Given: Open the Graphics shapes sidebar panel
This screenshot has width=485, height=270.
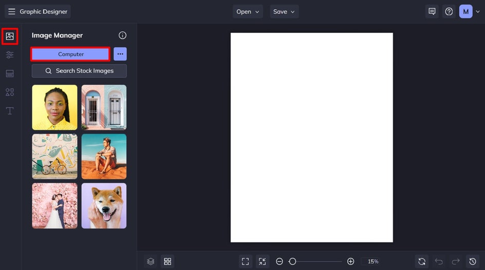Looking at the screenshot, I should tap(10, 92).
